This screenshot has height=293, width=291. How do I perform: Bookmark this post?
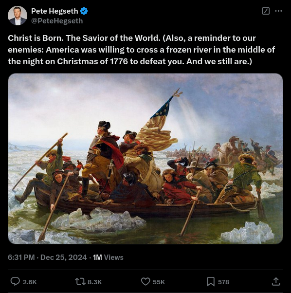point(211,282)
